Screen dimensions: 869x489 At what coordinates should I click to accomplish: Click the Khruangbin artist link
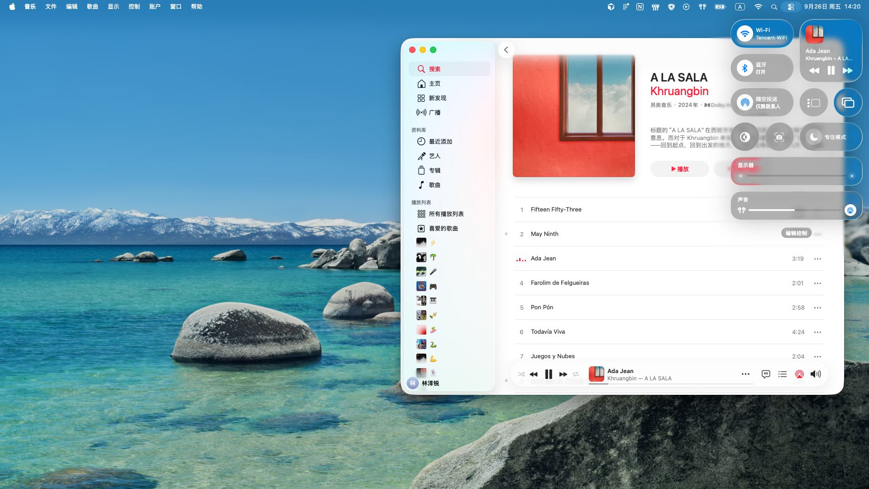click(679, 91)
